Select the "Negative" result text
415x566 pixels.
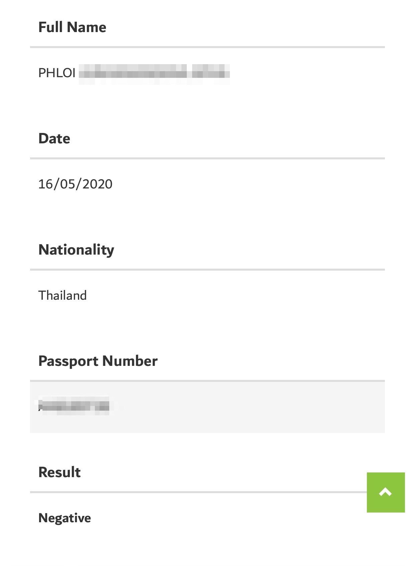pos(64,518)
